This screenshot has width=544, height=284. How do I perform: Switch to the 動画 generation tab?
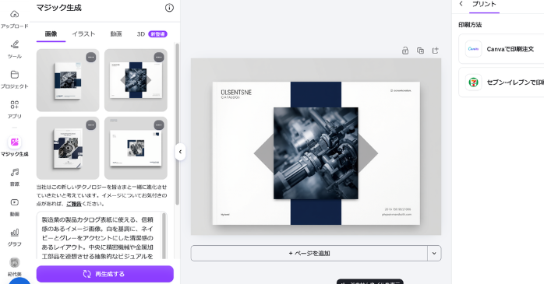click(116, 34)
